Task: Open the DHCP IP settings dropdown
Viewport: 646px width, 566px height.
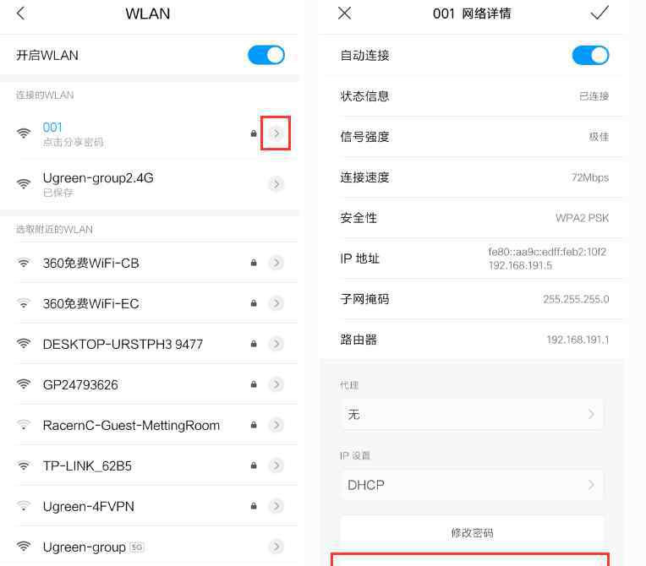Action: pos(472,485)
